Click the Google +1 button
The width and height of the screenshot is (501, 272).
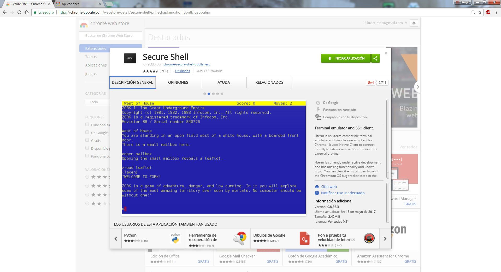[x=371, y=83]
